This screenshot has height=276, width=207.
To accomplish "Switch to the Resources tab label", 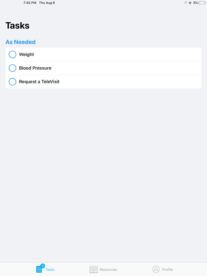I will 108,269.
